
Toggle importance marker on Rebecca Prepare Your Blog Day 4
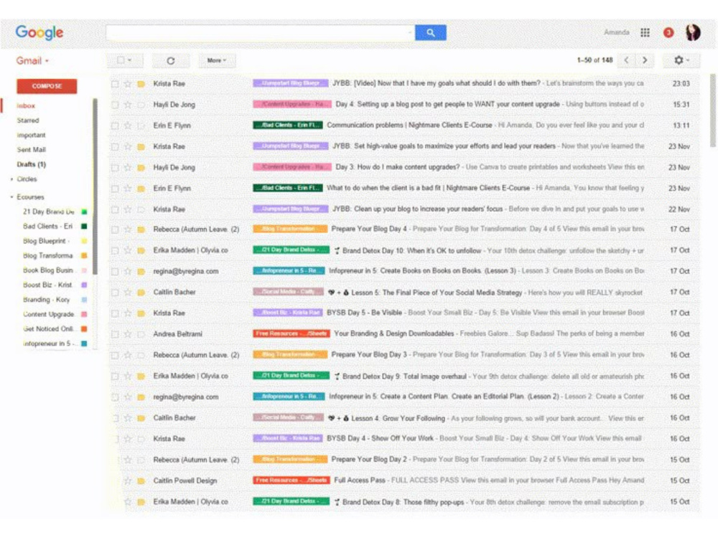click(141, 230)
